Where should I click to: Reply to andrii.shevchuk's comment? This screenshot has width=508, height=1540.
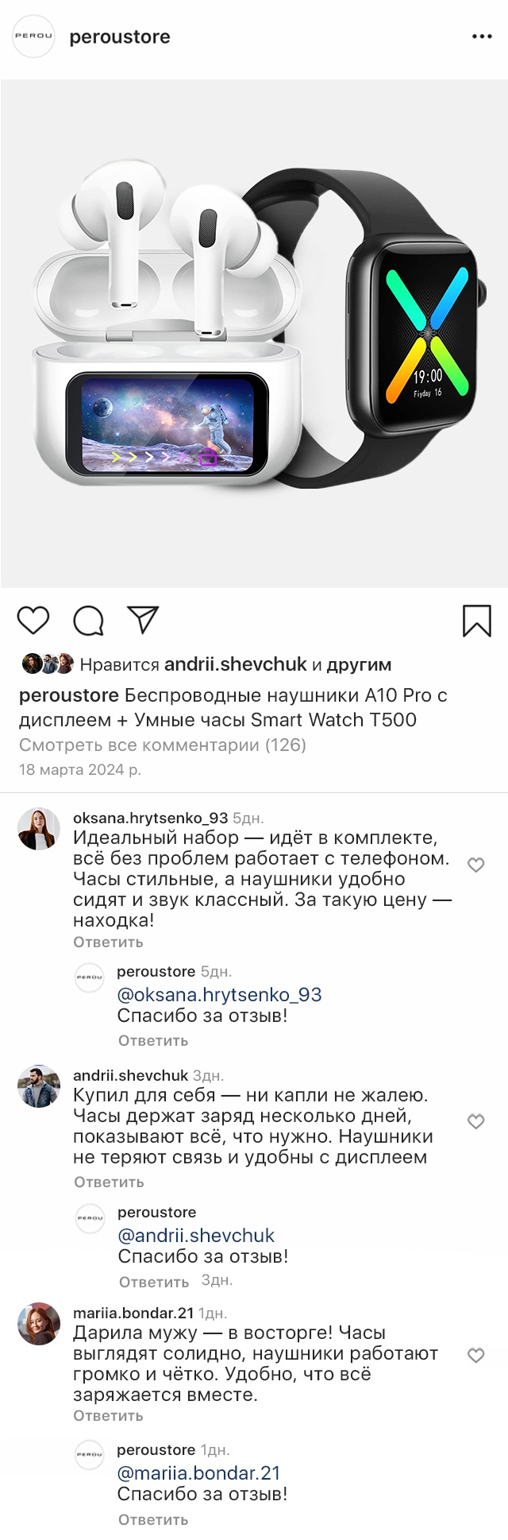[109, 1182]
